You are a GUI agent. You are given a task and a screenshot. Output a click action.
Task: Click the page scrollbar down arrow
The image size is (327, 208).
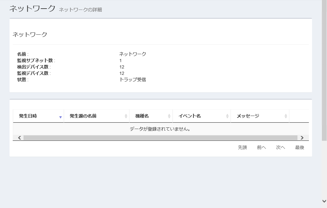(324, 201)
